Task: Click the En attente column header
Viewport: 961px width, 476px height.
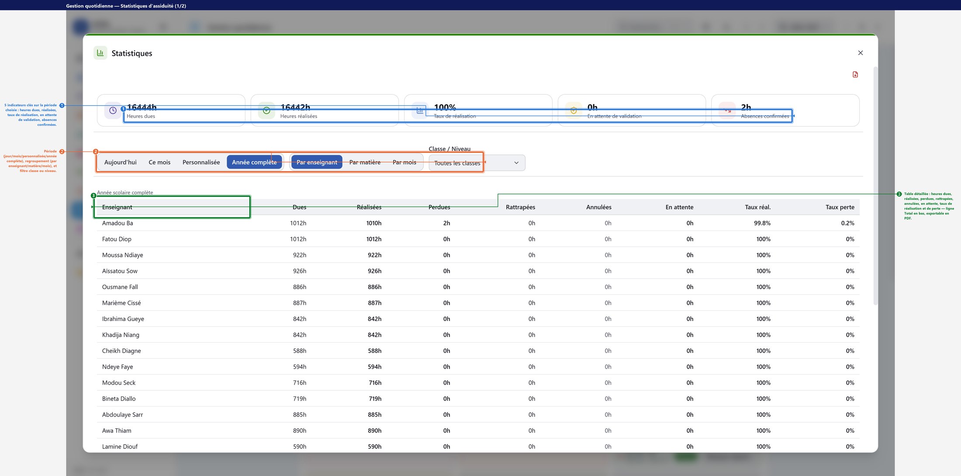Action: 679,207
